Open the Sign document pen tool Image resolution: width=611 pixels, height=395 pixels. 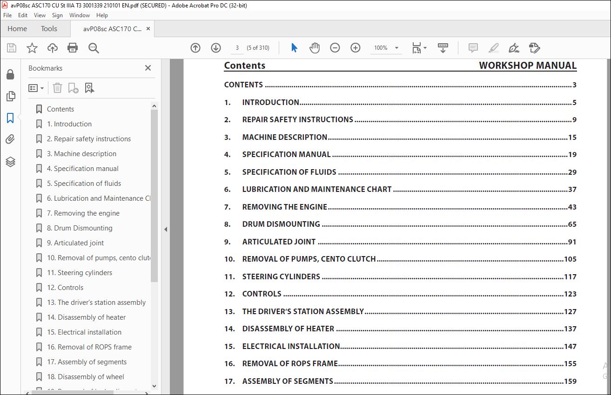pyautogui.click(x=514, y=48)
